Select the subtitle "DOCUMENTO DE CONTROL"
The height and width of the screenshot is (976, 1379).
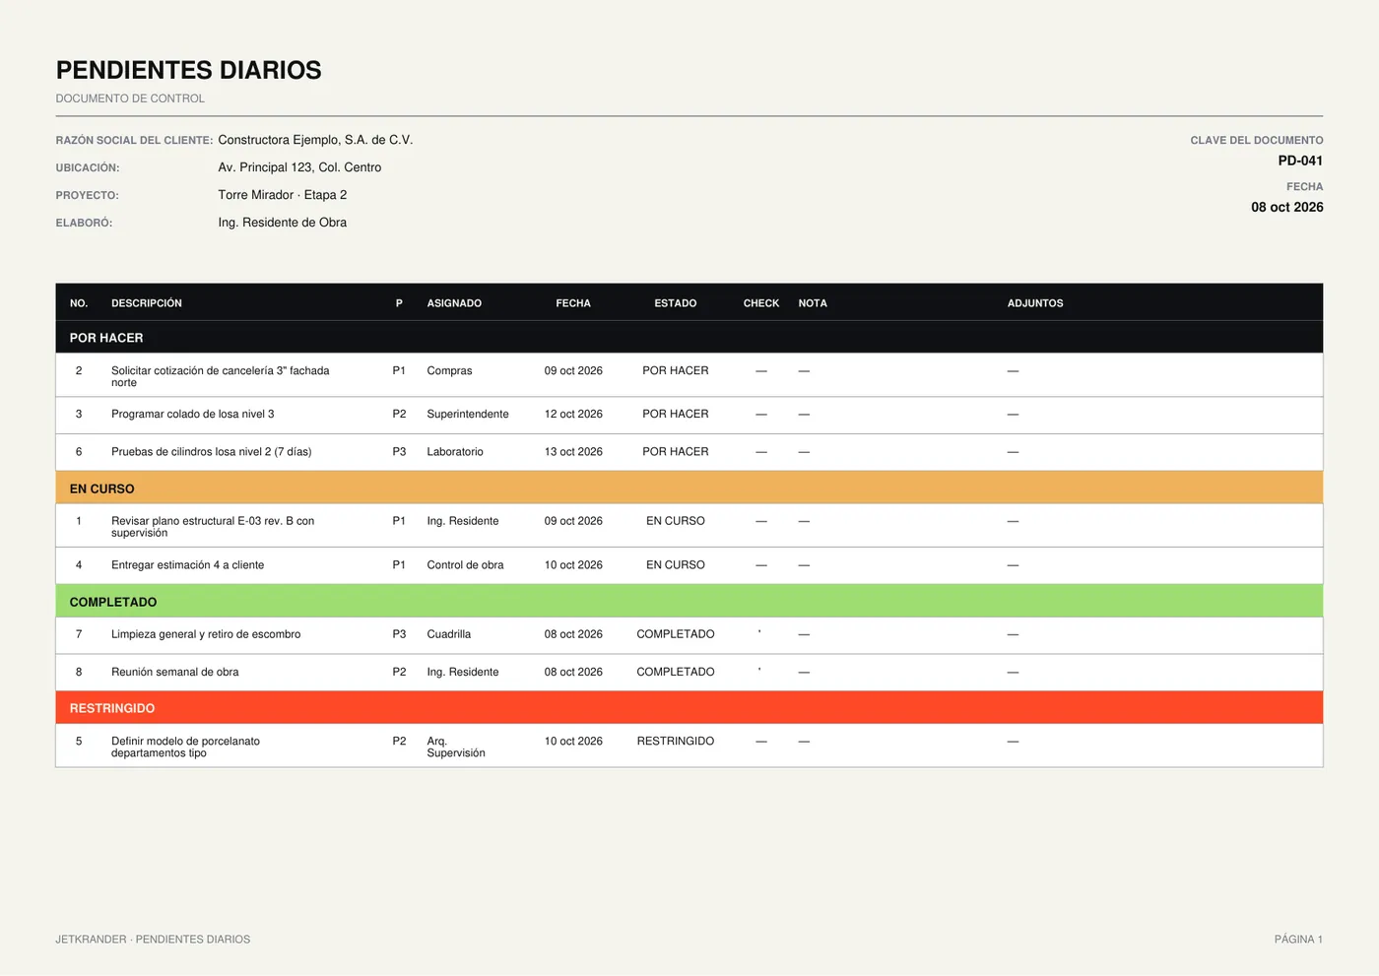pyautogui.click(x=130, y=98)
